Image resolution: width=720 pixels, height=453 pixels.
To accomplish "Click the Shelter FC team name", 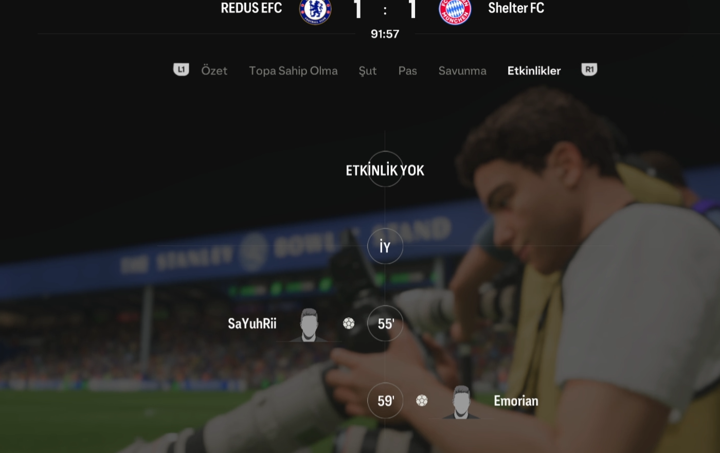I will click(x=516, y=8).
